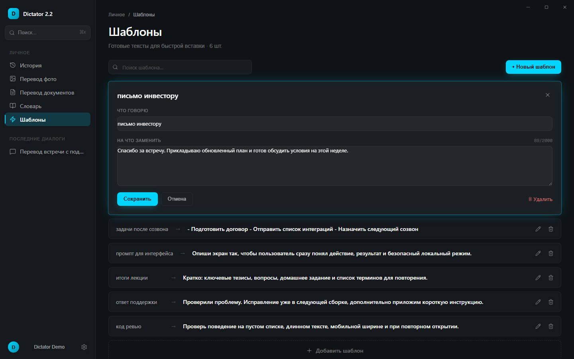574x359 pixels.
Task: Click the red Удалить link
Action: pyautogui.click(x=541, y=199)
